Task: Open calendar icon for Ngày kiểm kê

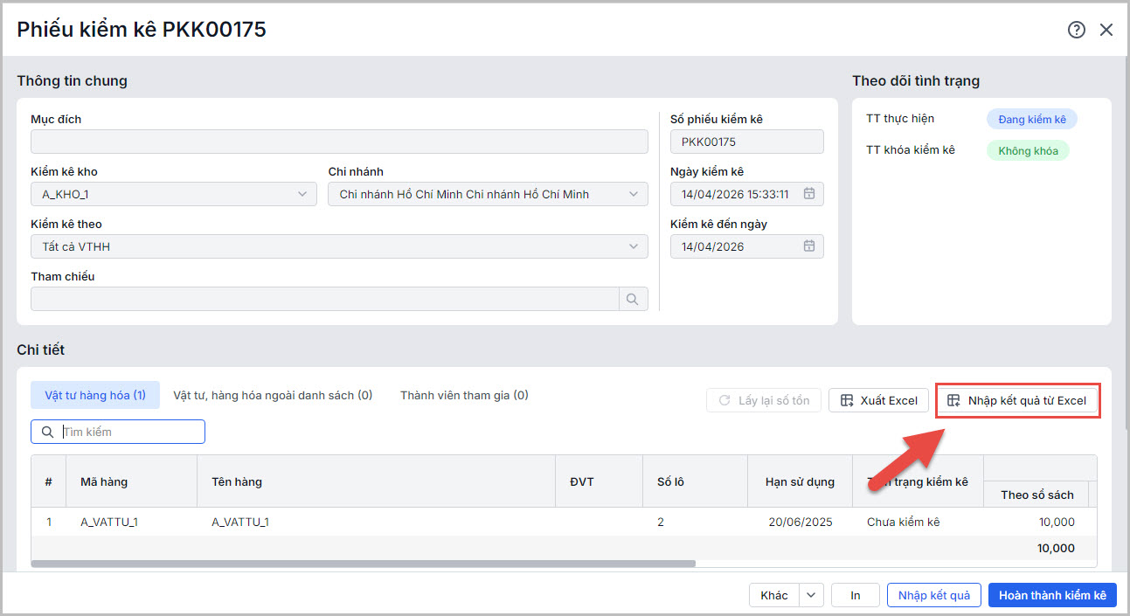Action: (809, 194)
